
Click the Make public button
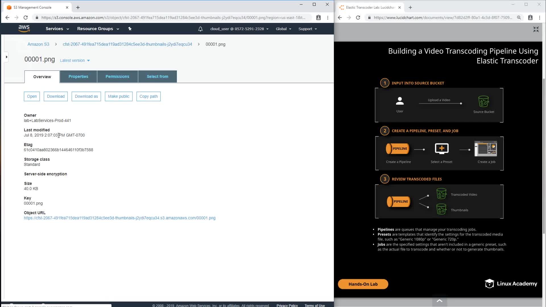pyautogui.click(x=118, y=96)
